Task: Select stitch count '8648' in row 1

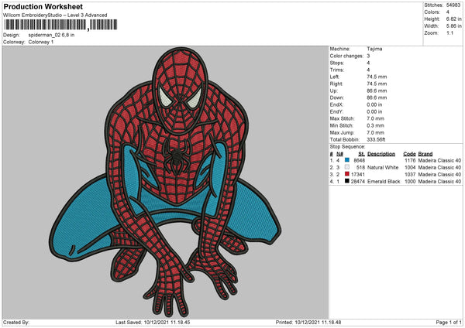Action: coord(359,160)
